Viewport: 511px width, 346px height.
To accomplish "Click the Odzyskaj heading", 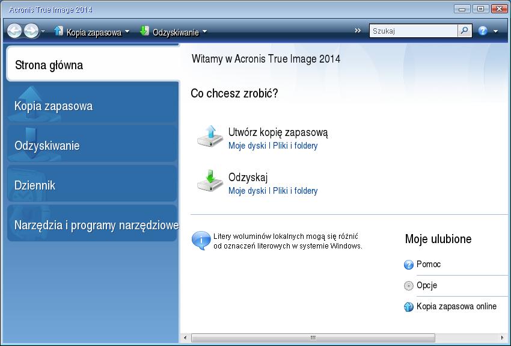I will 248,177.
